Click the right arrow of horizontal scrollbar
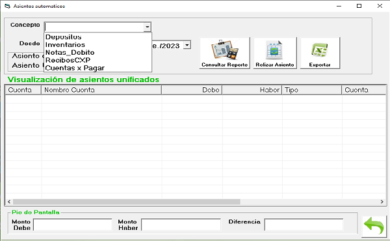This screenshot has width=390, height=241. coord(382,202)
